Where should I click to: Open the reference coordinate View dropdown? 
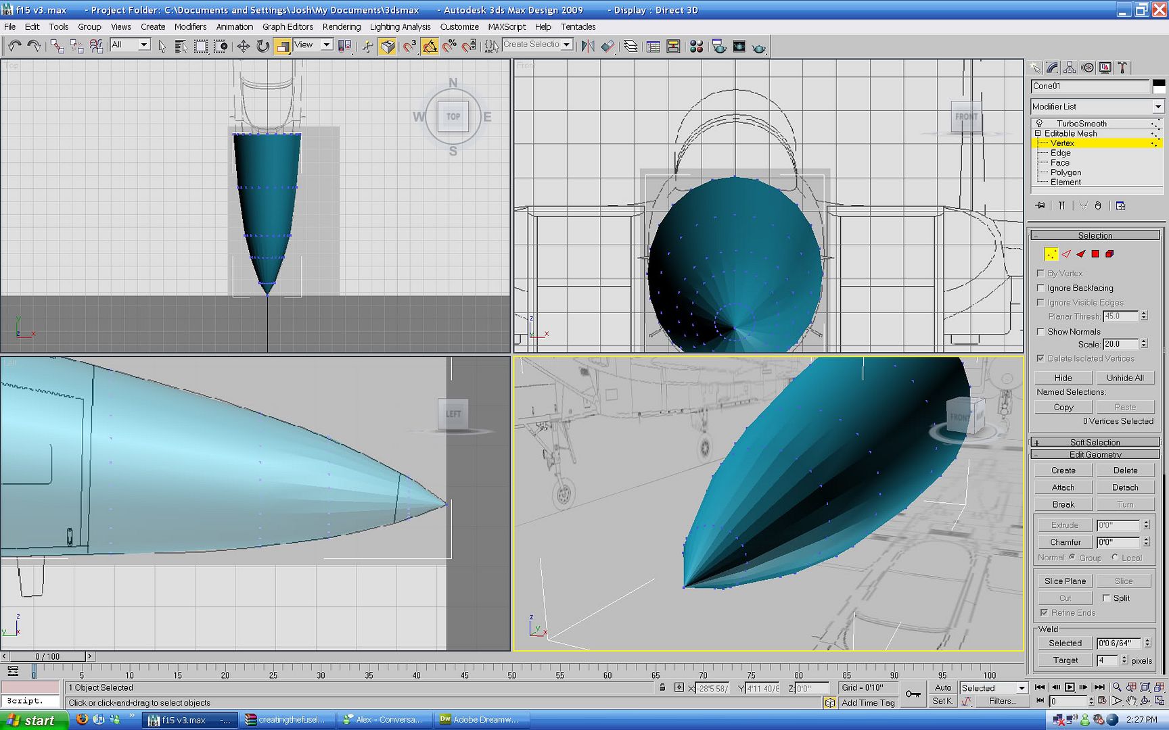pos(326,45)
